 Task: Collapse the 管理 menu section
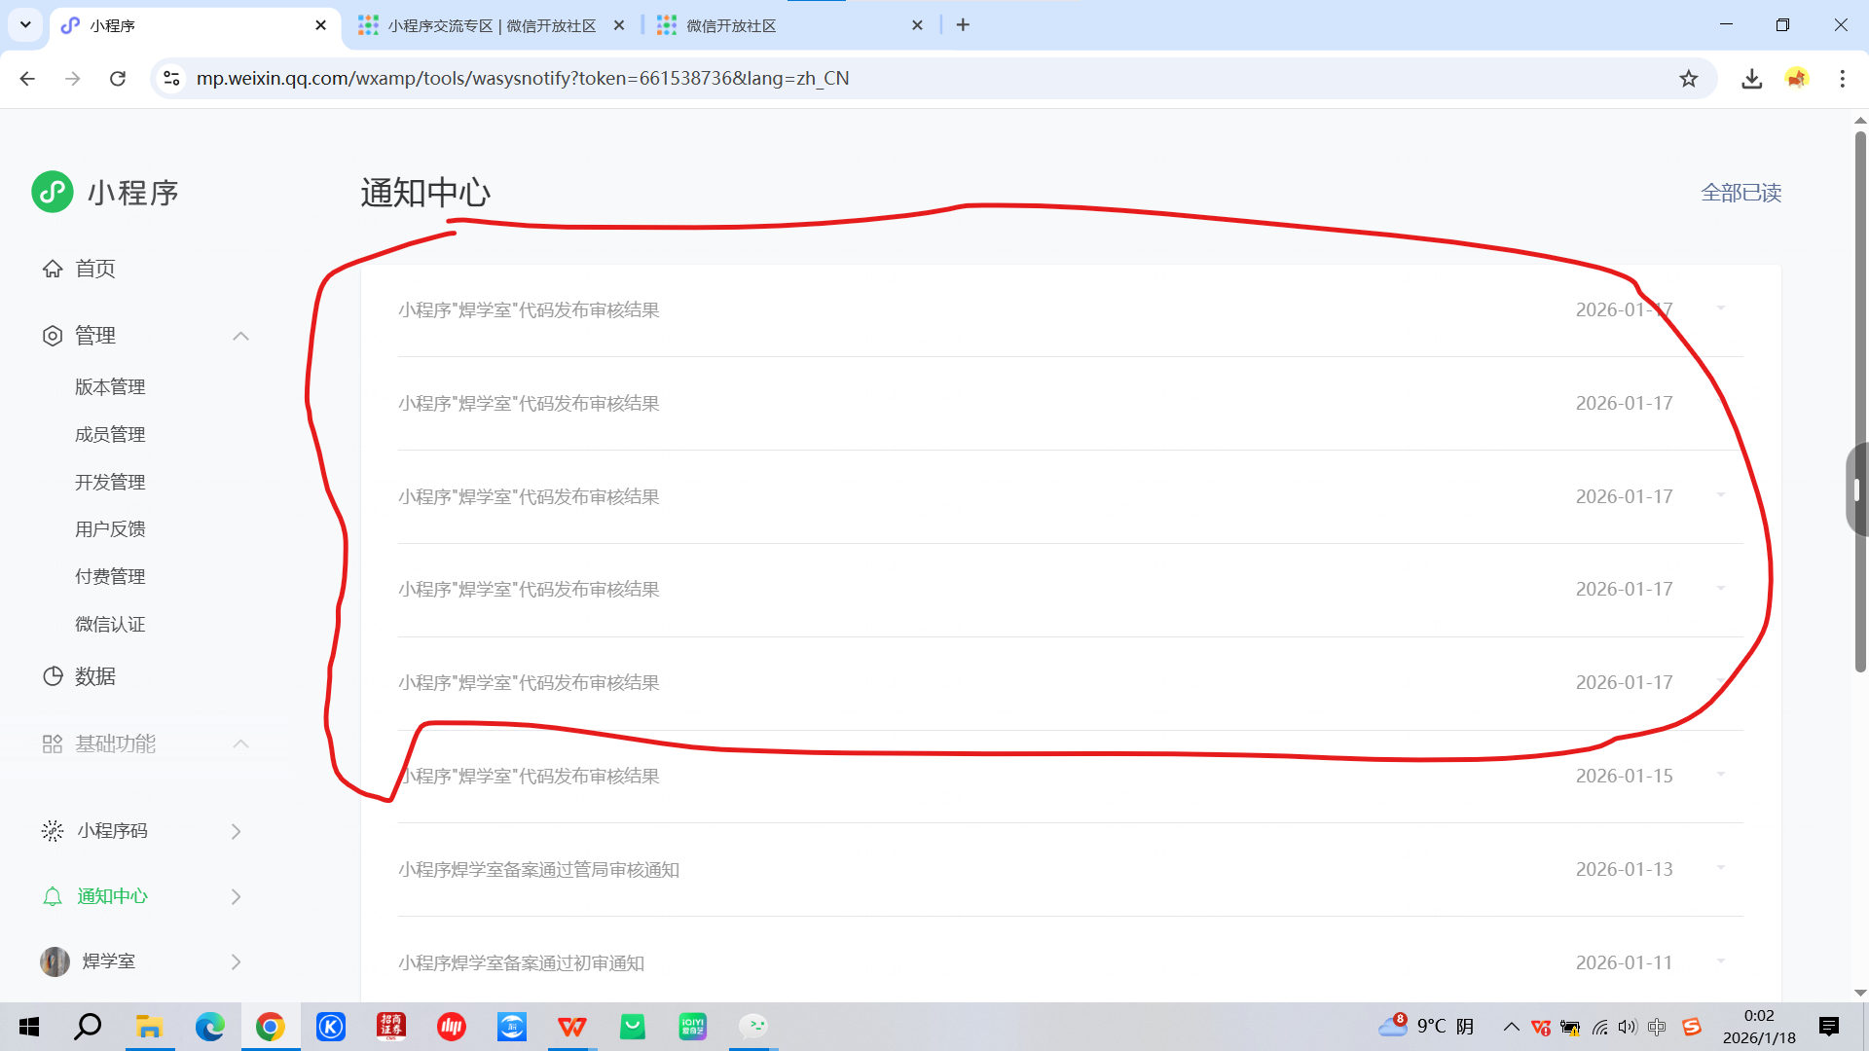tap(240, 336)
